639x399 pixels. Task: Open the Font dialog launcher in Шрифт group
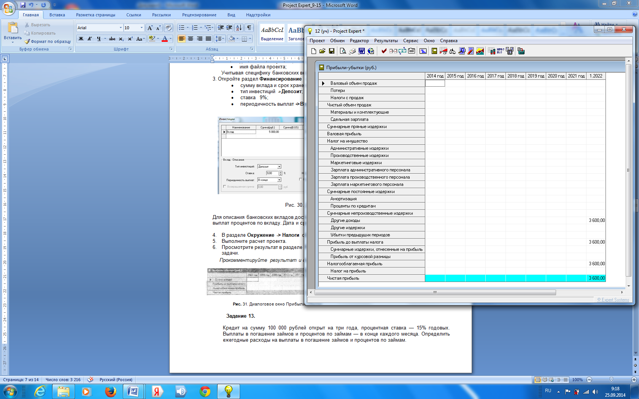[x=171, y=49]
